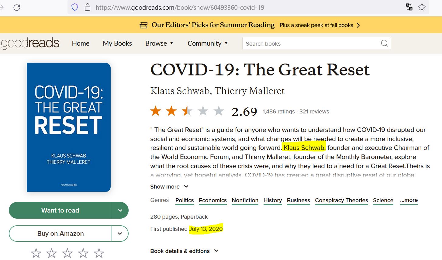Rate the book one star
Viewport: 442px width, 260px height.
click(36, 253)
